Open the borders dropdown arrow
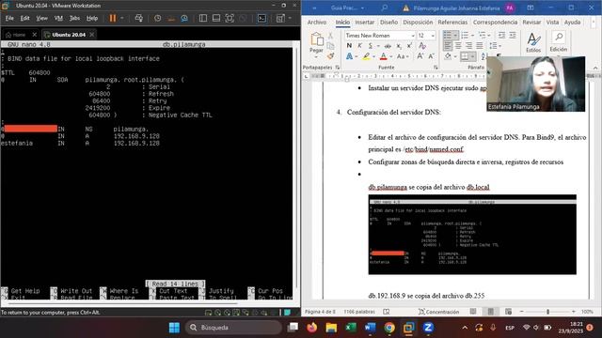 (472, 56)
